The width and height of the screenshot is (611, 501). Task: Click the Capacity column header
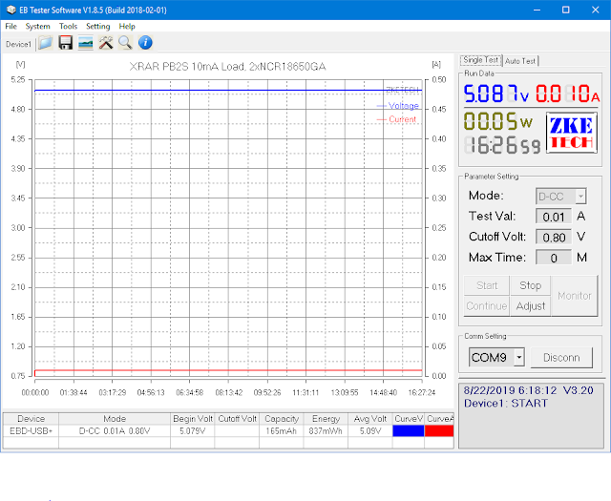(282, 419)
